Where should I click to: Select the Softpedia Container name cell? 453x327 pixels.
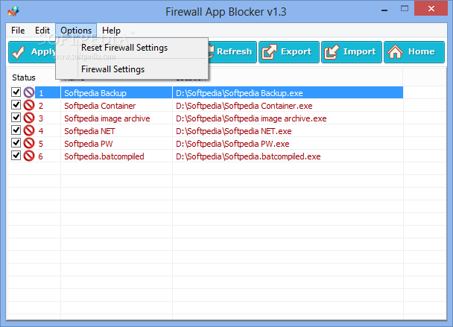click(x=116, y=106)
